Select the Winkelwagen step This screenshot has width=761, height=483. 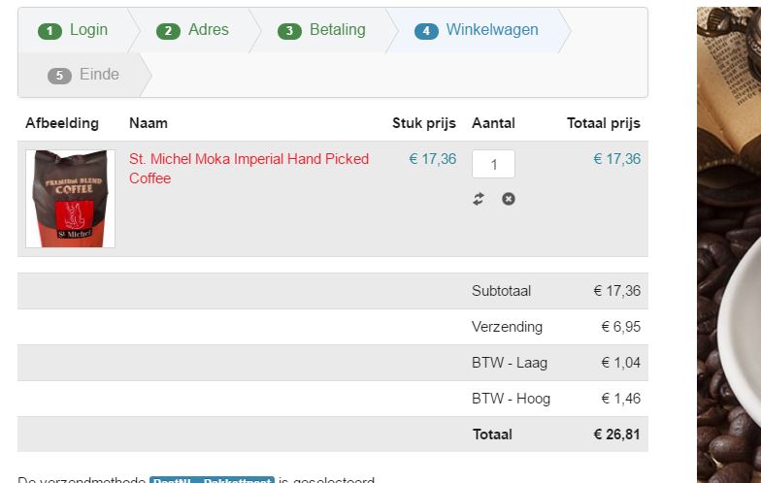pyautogui.click(x=491, y=30)
